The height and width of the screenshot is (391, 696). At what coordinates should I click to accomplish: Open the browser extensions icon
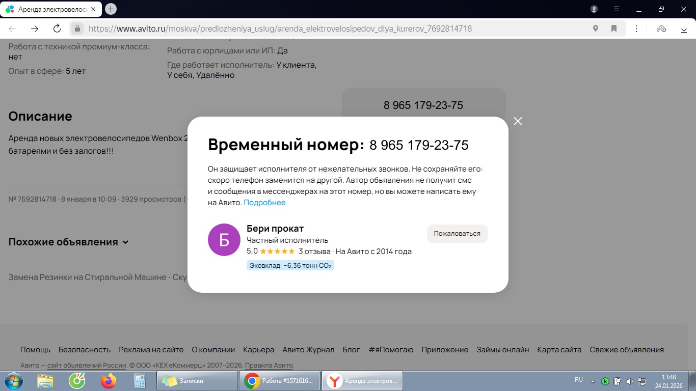coord(661,29)
